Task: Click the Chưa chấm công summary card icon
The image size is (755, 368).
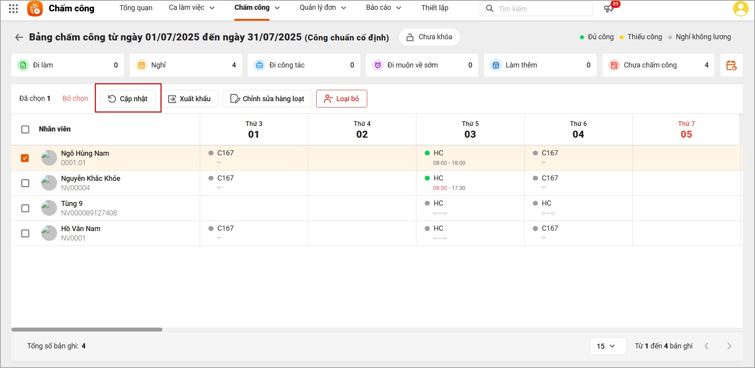Action: click(x=614, y=65)
